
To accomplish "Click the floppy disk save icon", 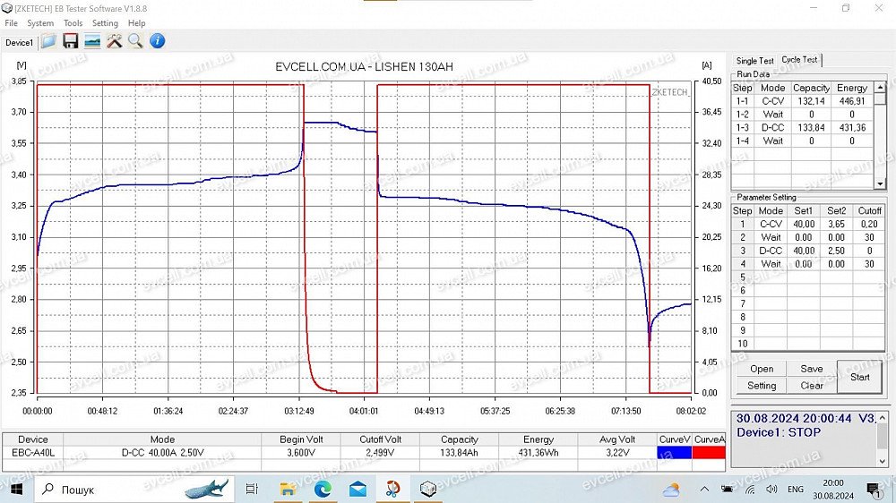I will [70, 41].
